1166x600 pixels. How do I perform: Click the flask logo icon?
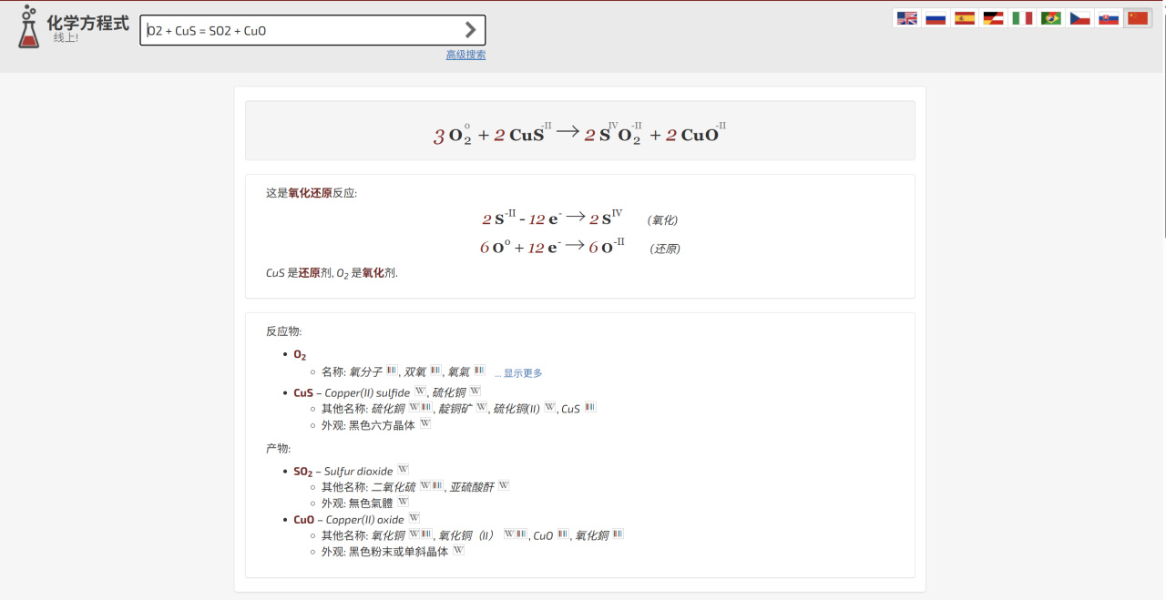pyautogui.click(x=28, y=26)
